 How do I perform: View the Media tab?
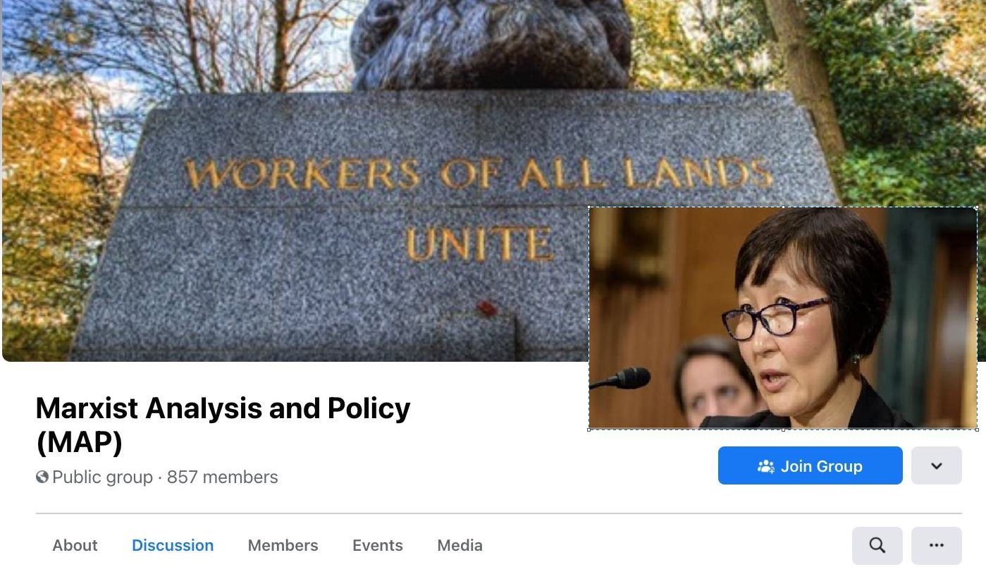[460, 545]
